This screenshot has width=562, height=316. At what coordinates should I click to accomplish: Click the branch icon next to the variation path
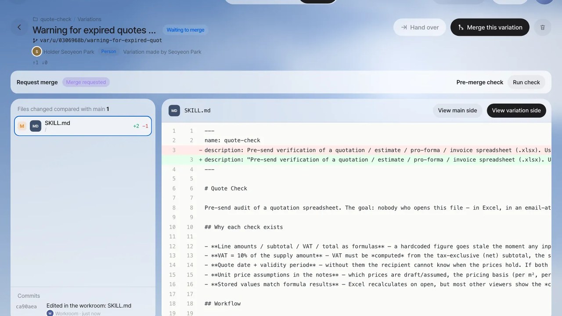point(35,40)
